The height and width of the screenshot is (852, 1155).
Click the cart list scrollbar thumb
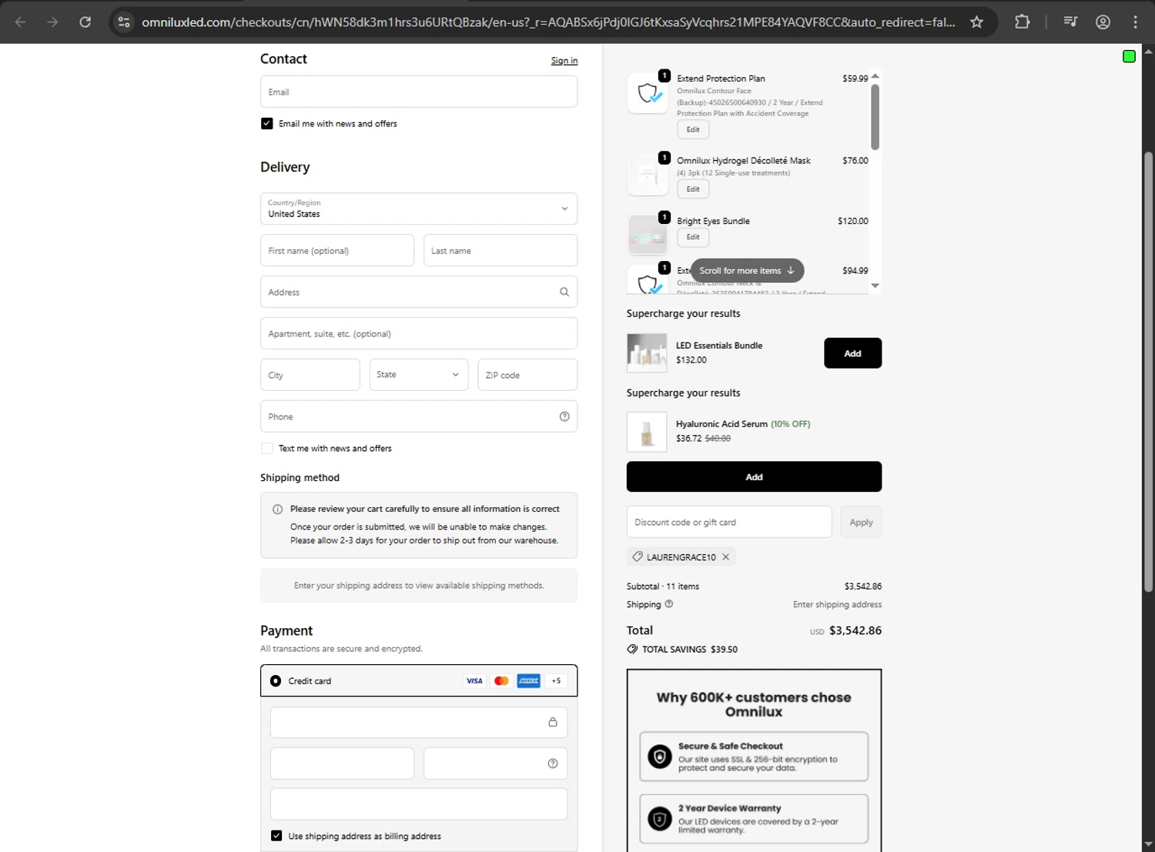pos(875,117)
